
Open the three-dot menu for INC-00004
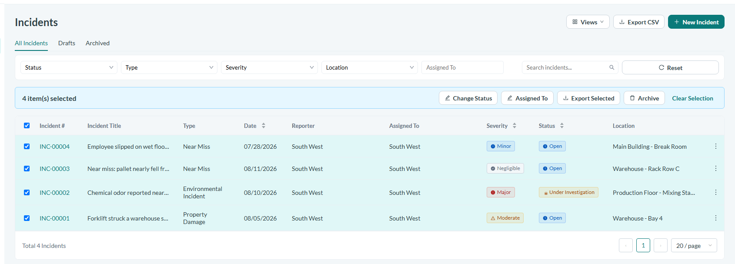[716, 147]
